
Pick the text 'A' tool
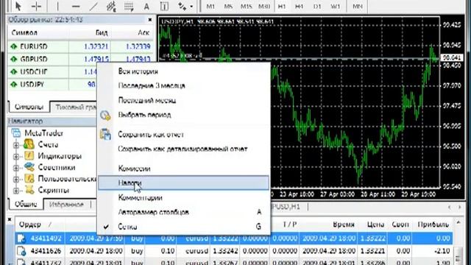146,6
